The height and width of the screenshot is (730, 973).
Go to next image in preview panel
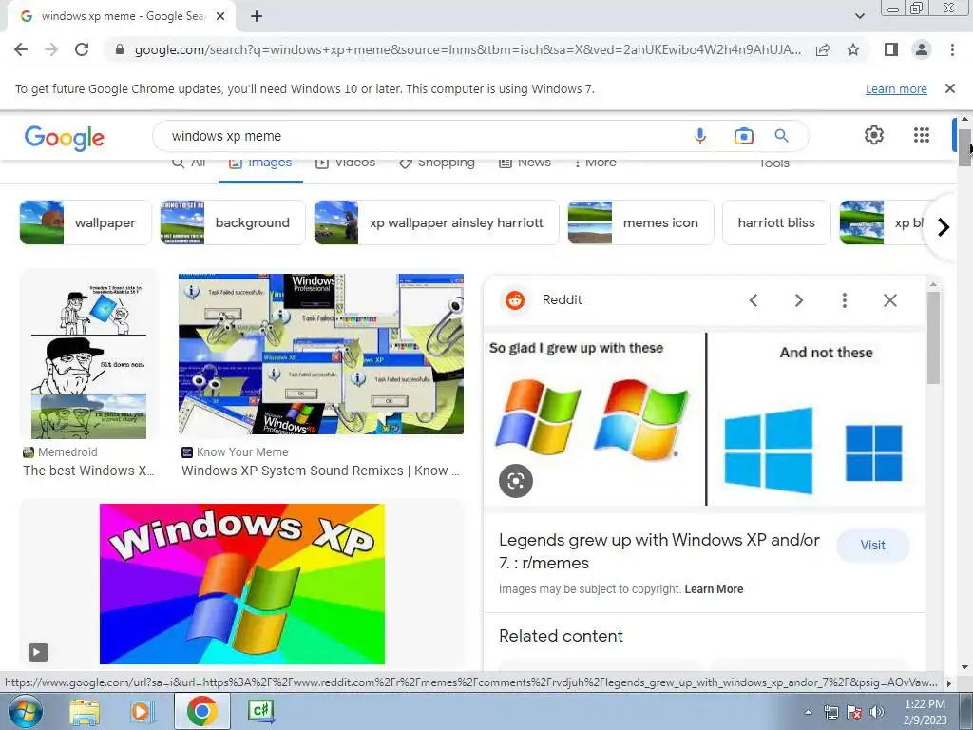798,300
